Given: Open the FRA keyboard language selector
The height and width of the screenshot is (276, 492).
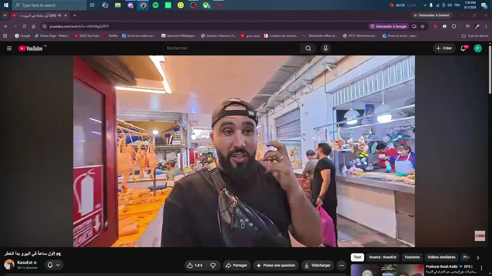Looking at the screenshot, I should (457, 5).
